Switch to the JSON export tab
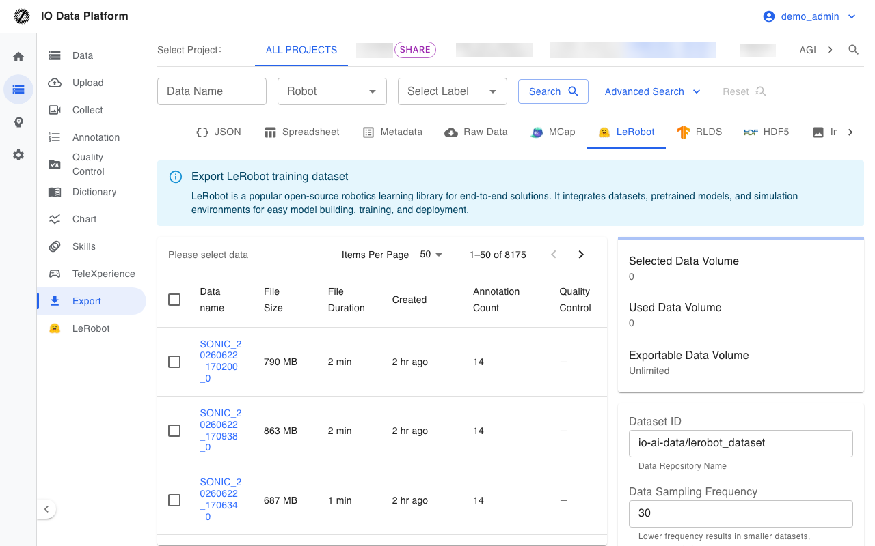The width and height of the screenshot is (875, 546). coord(219,132)
